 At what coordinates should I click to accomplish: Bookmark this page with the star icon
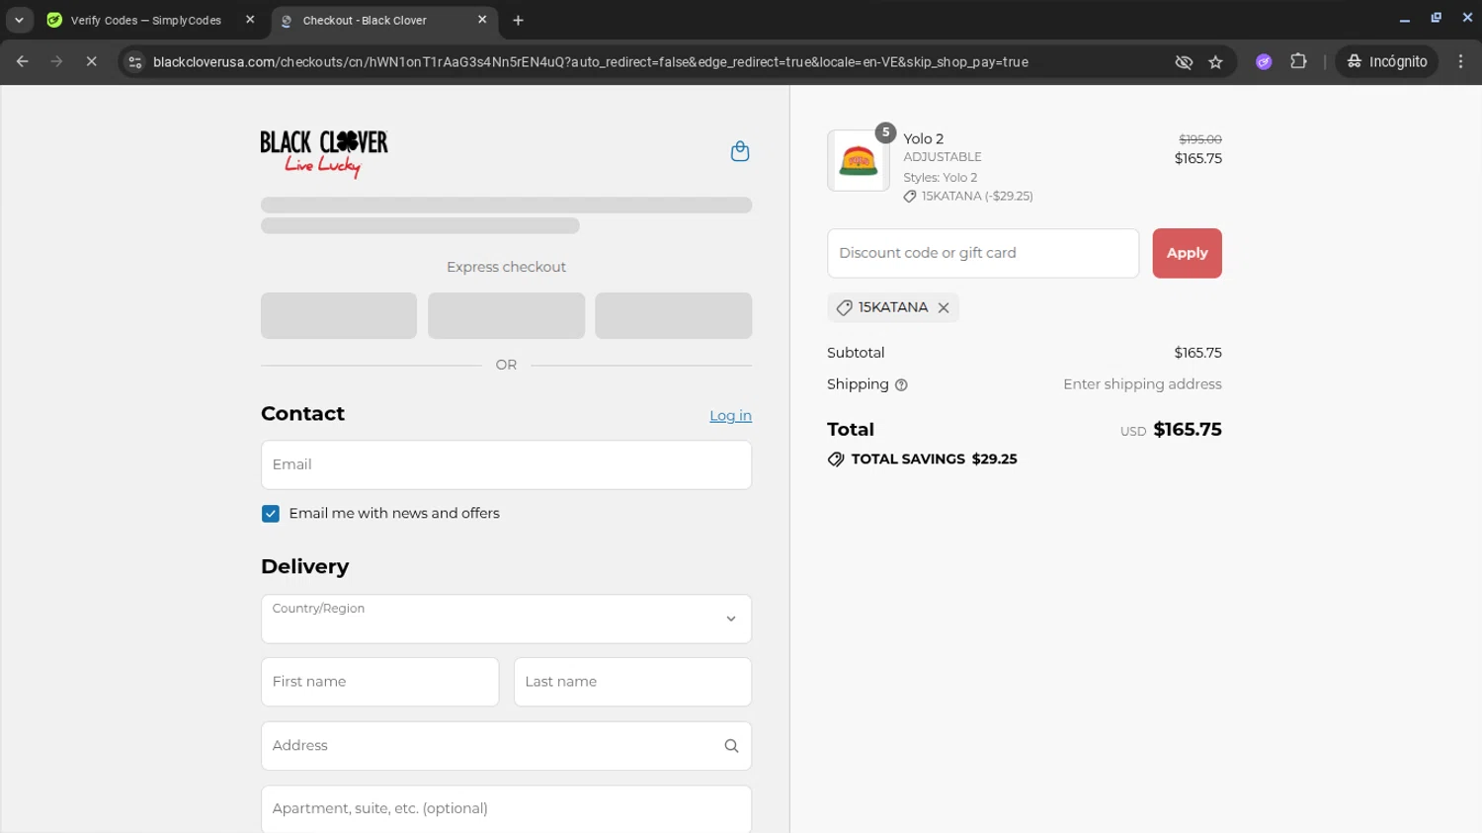(x=1215, y=62)
